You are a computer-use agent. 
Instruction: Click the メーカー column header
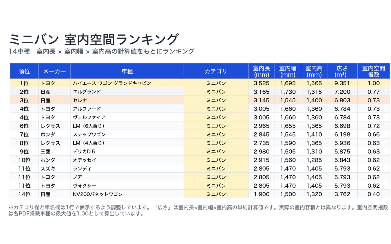pos(54,71)
